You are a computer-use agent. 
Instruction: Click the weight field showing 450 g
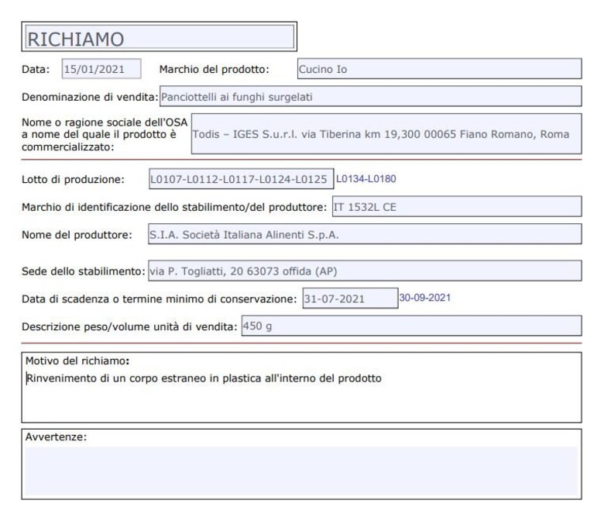tap(411, 326)
